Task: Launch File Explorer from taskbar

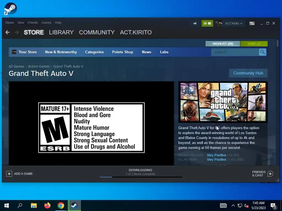Action: point(34,206)
